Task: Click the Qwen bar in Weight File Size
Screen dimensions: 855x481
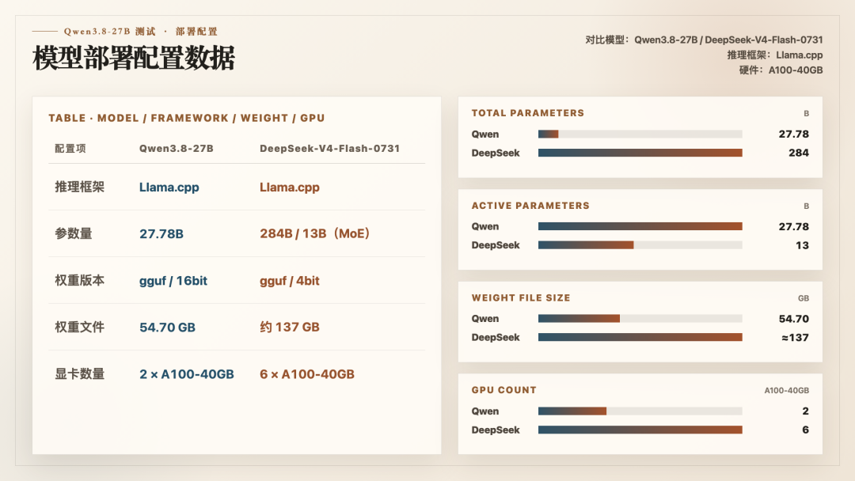Action: click(640, 319)
